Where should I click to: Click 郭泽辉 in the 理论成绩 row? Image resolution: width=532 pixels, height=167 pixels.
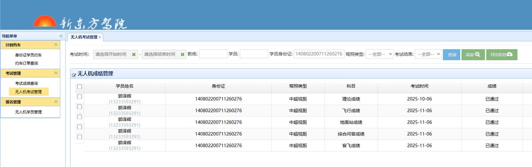[x=125, y=96]
